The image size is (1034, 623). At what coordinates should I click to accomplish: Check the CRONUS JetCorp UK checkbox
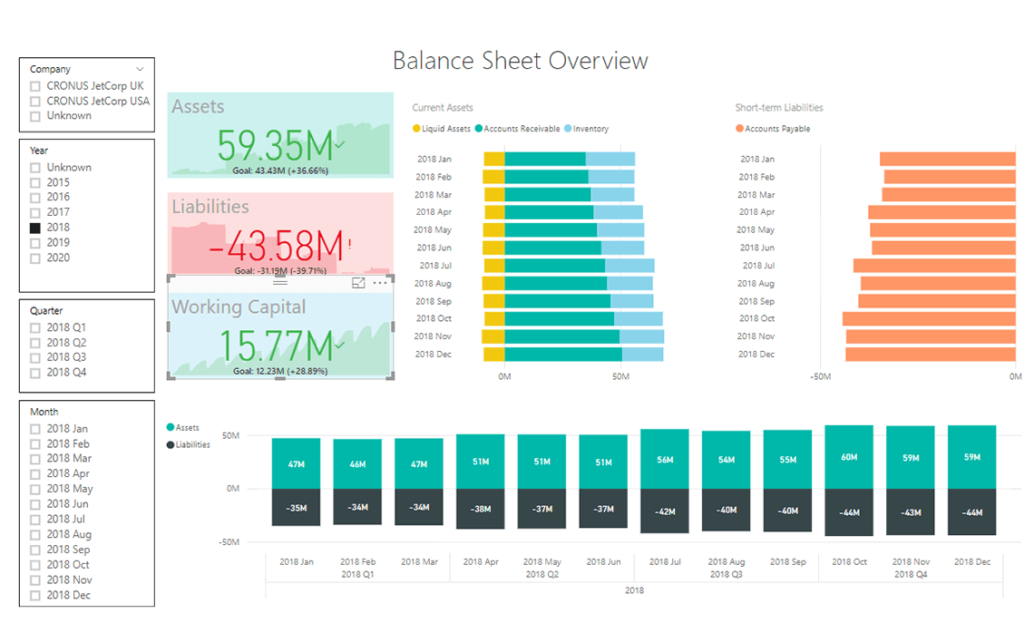pos(35,86)
